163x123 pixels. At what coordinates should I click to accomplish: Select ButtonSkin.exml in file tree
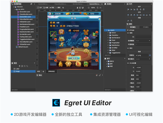coord(24,12)
